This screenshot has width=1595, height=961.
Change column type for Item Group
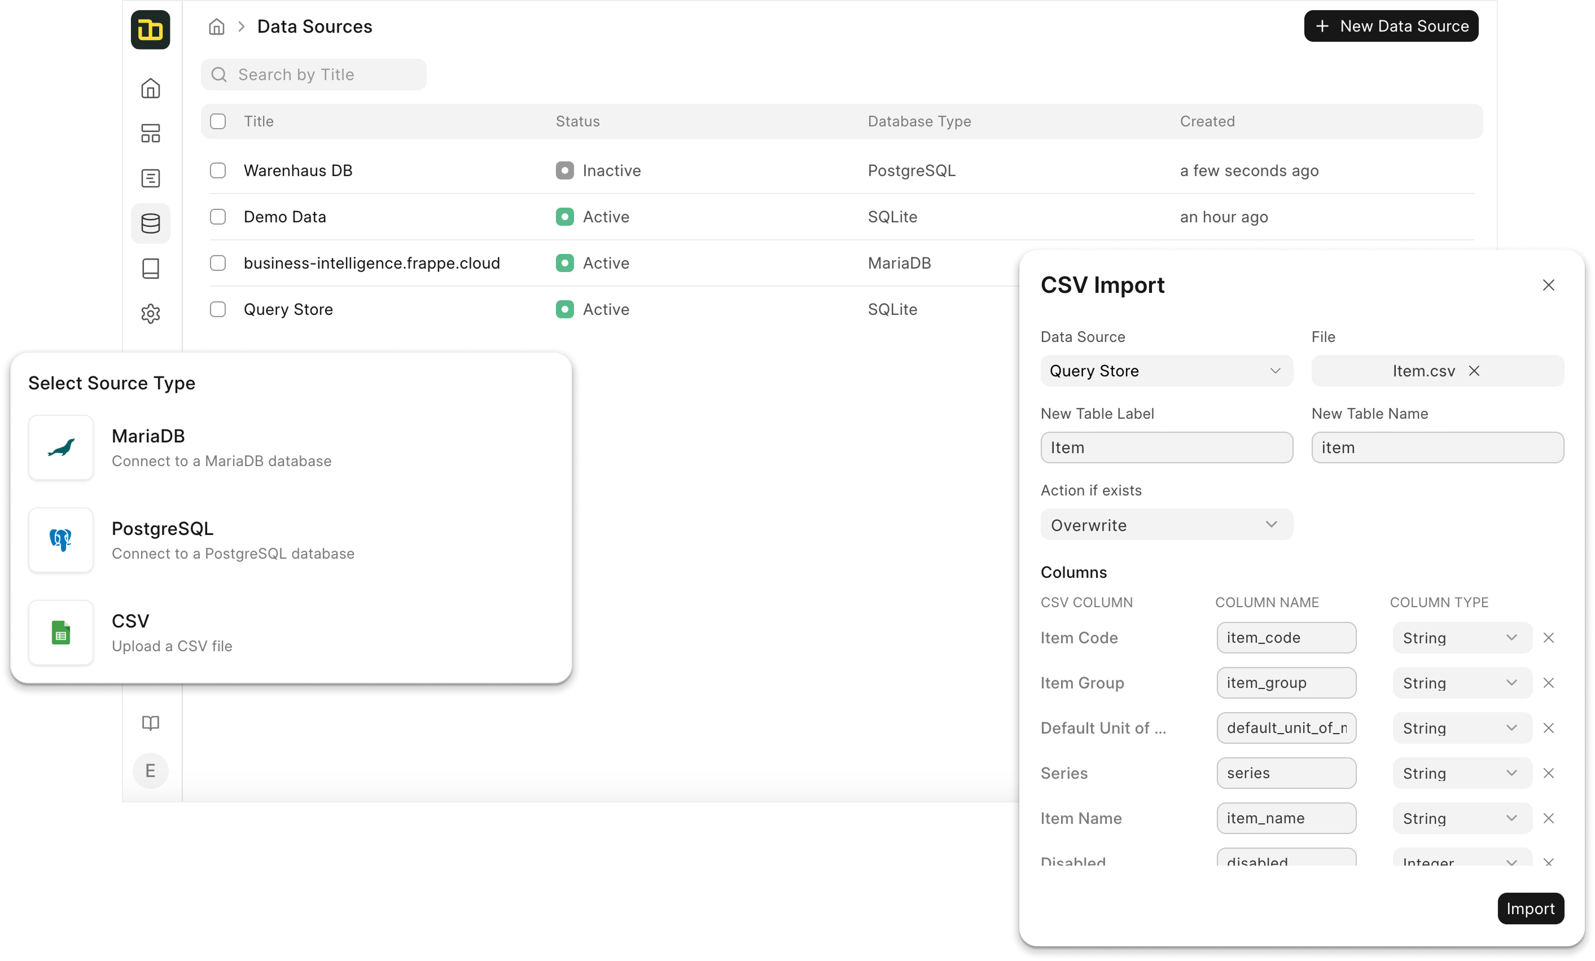pyautogui.click(x=1462, y=683)
